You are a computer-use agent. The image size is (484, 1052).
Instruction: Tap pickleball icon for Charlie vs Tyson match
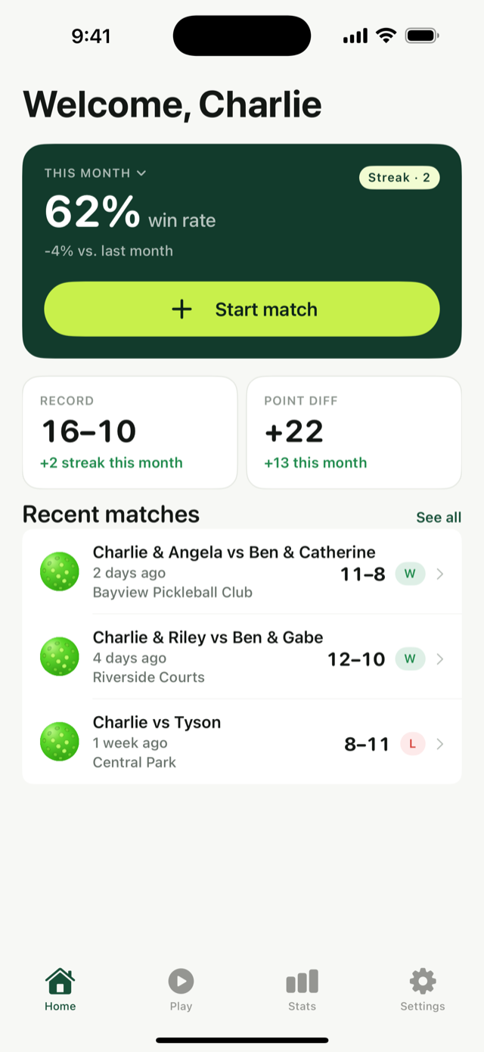tap(59, 742)
